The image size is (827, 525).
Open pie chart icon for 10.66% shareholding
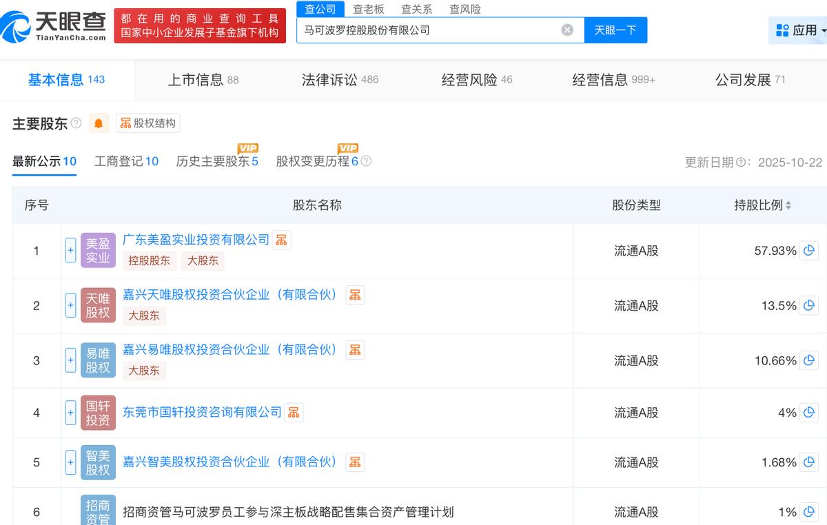click(x=809, y=360)
